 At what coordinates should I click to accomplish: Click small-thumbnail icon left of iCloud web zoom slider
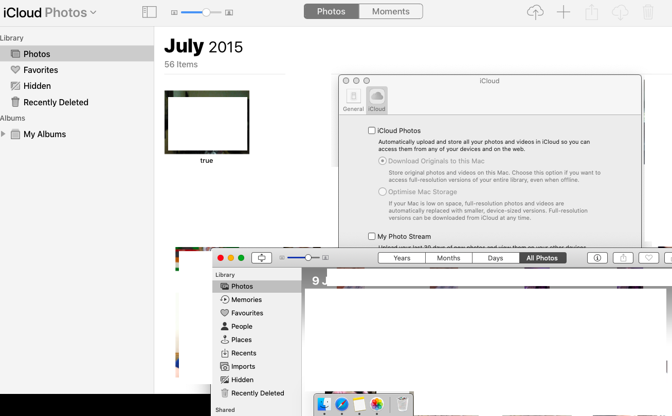pos(174,12)
